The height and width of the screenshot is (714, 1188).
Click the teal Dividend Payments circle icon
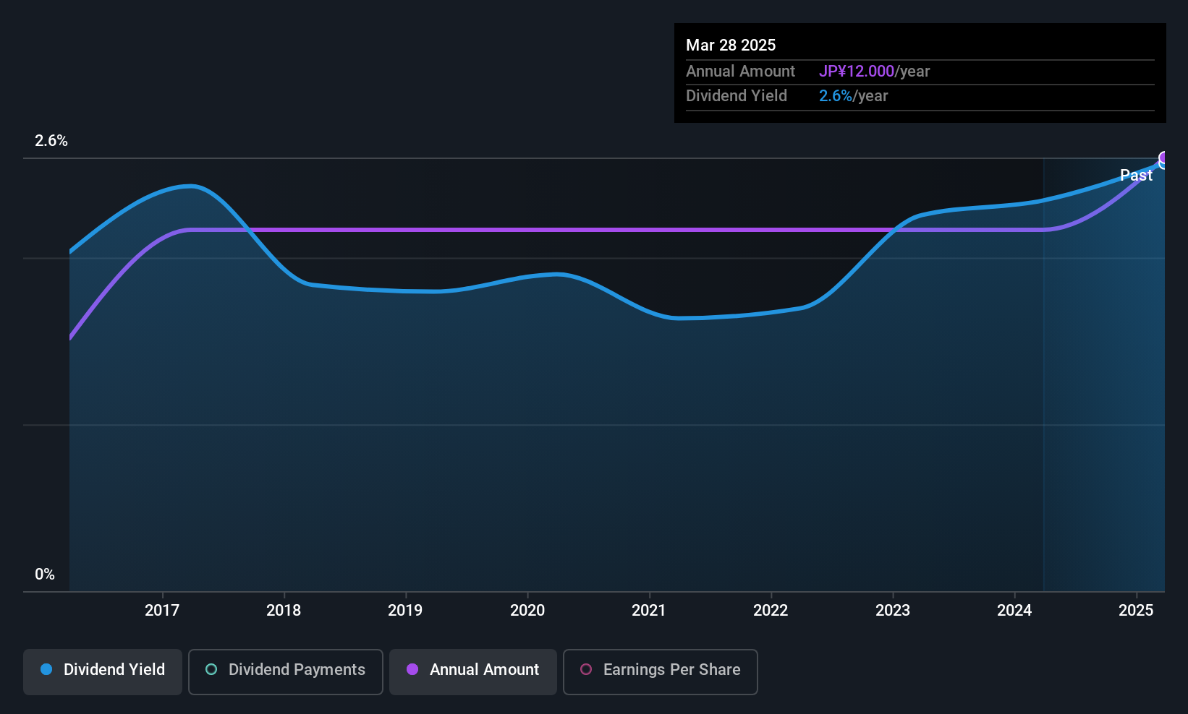point(211,669)
